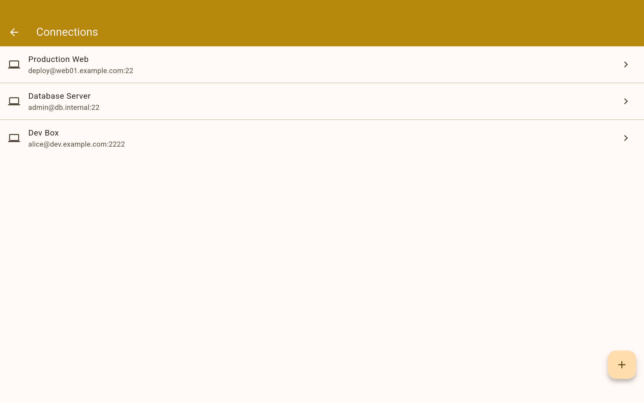Image resolution: width=644 pixels, height=403 pixels.
Task: Open Dev Box via its chevron arrow
Action: (626, 138)
